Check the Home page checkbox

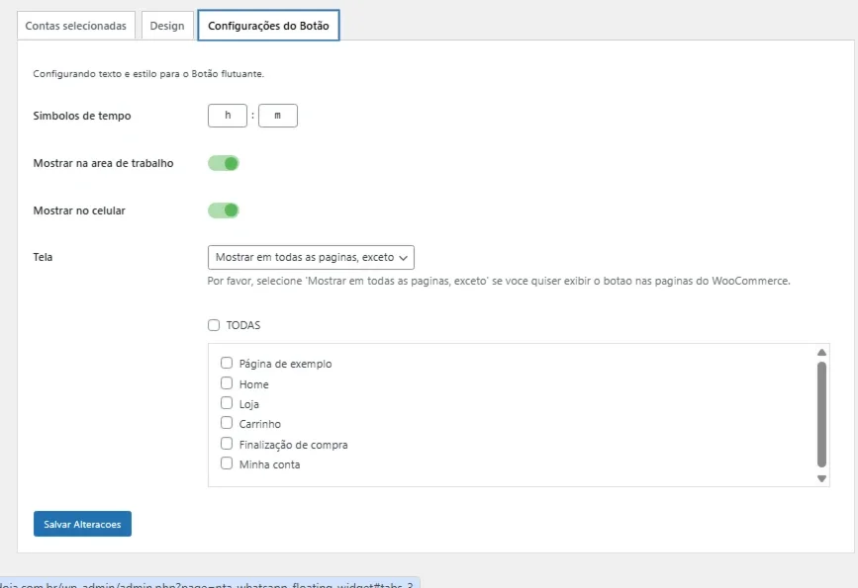point(227,383)
